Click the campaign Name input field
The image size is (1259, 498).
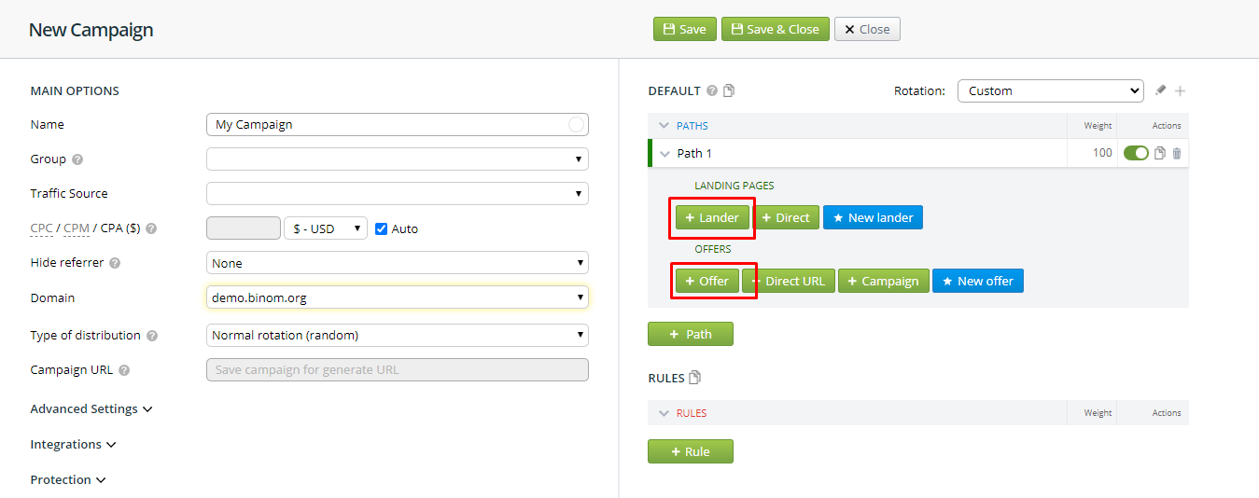[x=388, y=124]
